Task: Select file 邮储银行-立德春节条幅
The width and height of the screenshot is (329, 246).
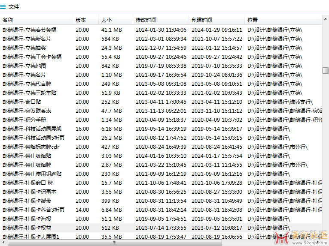Action: (30, 30)
